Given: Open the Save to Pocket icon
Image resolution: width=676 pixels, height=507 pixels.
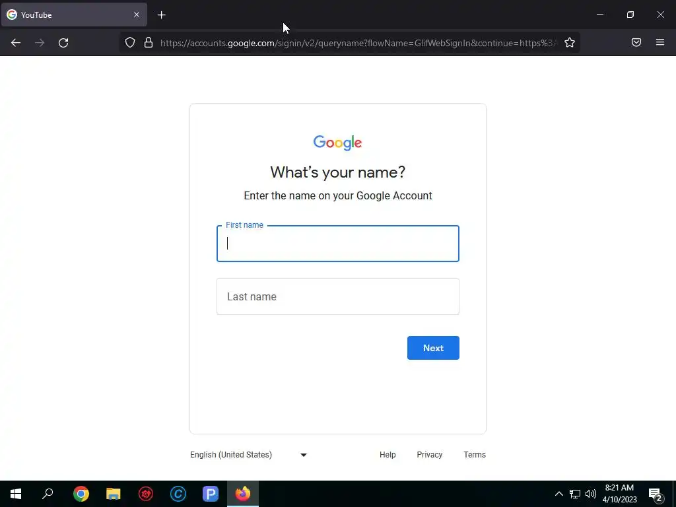Looking at the screenshot, I should (x=636, y=42).
